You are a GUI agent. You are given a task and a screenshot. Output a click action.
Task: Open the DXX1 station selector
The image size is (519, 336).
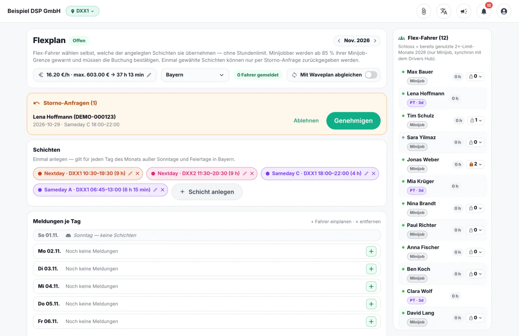[x=82, y=11]
